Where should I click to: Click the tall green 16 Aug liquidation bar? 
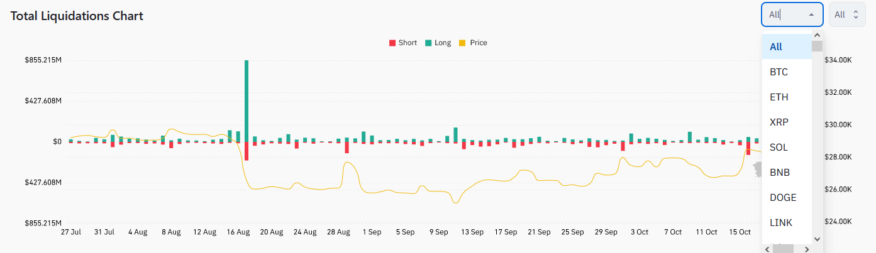tap(247, 100)
